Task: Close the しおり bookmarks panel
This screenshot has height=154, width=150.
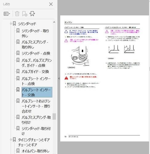Action: click(x=51, y=4)
